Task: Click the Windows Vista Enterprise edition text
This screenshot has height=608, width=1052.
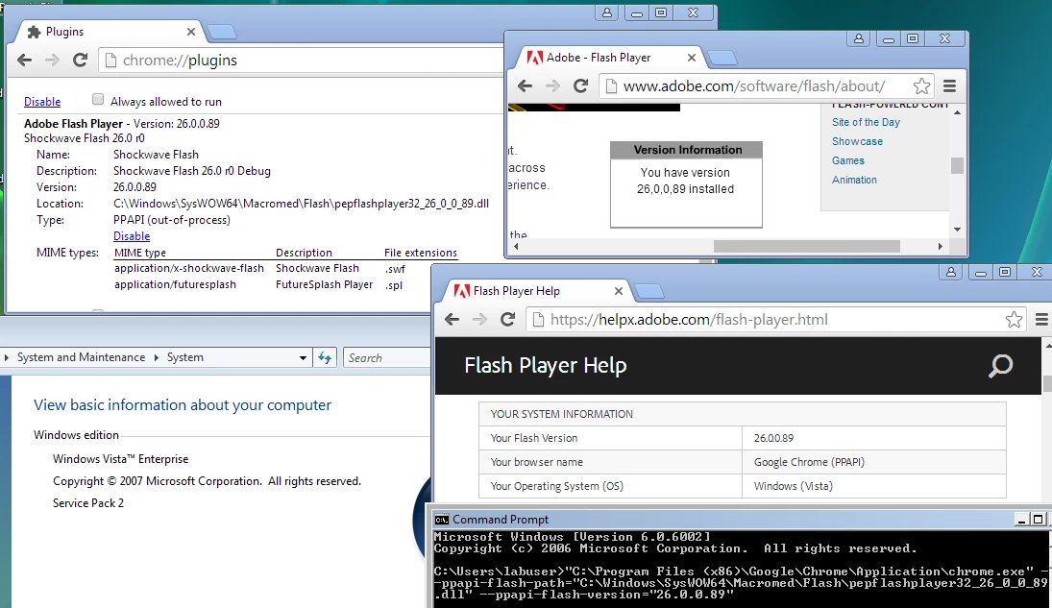Action: click(x=121, y=459)
